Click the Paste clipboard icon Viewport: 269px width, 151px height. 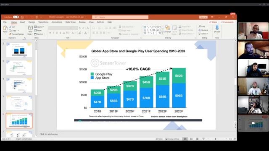click(5, 28)
